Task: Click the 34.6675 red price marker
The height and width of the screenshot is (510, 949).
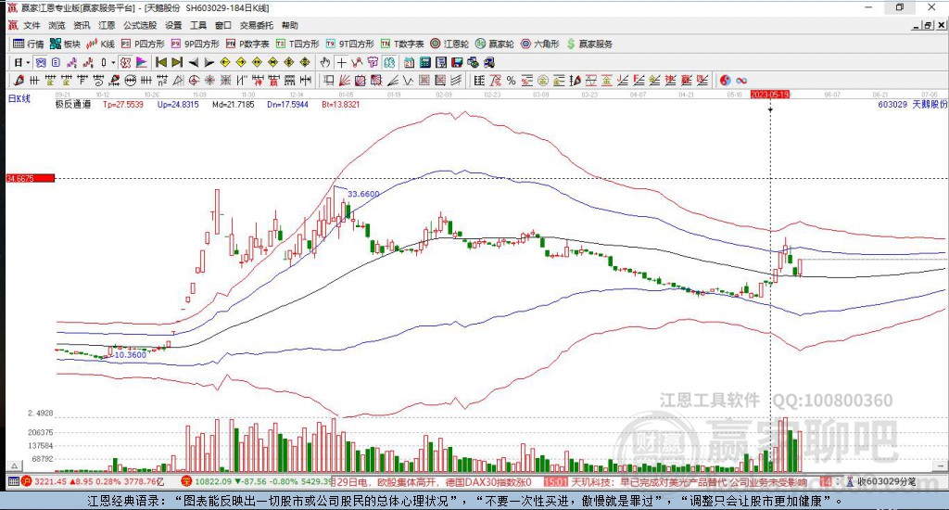Action: click(x=31, y=178)
